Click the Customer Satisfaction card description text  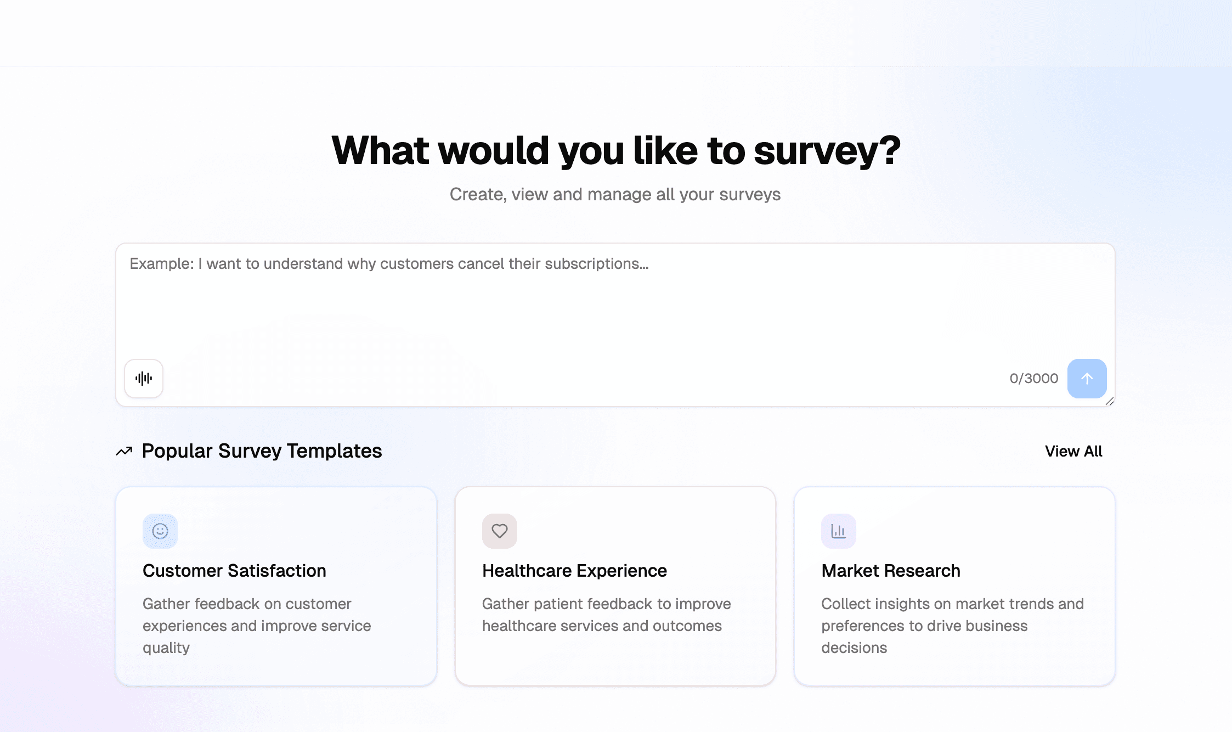click(x=257, y=626)
